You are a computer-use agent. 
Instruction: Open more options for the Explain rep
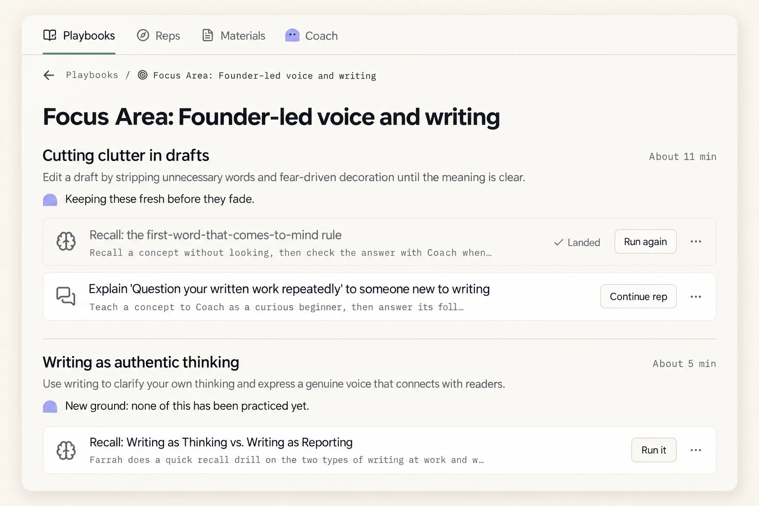pyautogui.click(x=696, y=296)
